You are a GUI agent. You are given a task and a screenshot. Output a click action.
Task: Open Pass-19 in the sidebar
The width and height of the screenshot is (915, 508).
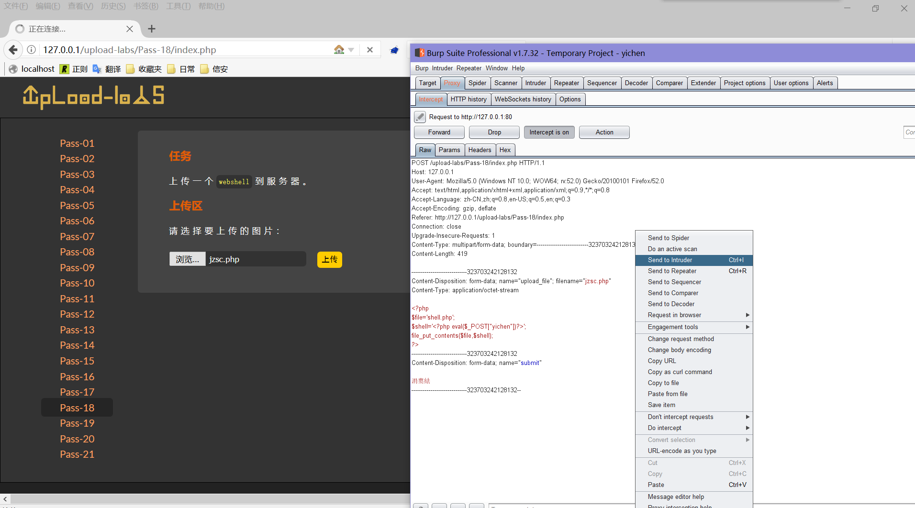pos(77,423)
